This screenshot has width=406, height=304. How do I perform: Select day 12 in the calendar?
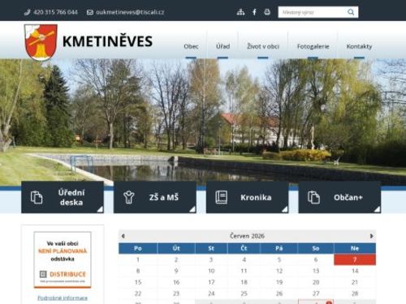pos(279,271)
